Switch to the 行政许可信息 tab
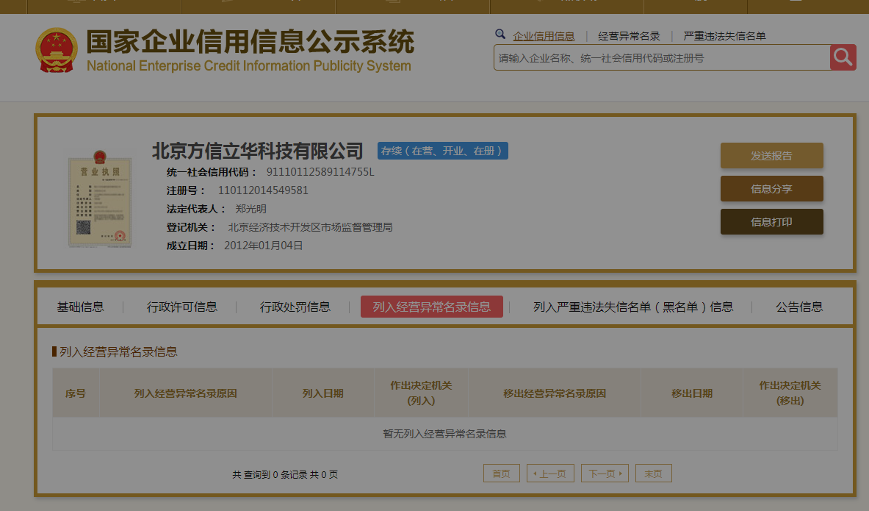Screen dimensions: 869x511 [x=181, y=307]
